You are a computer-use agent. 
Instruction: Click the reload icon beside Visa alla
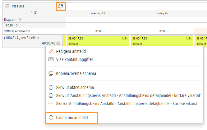coord(61,6)
